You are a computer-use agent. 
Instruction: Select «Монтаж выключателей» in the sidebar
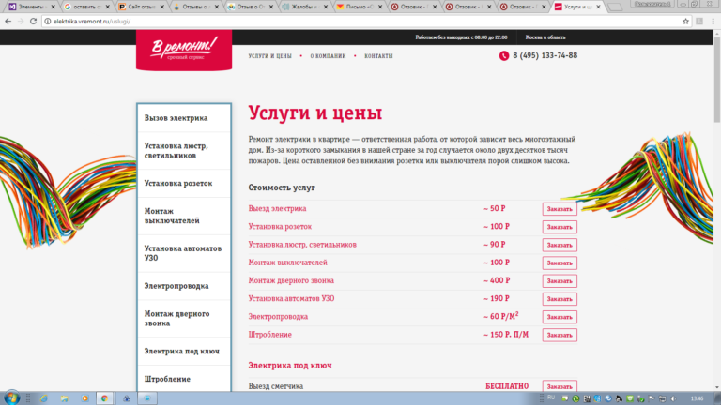click(184, 216)
